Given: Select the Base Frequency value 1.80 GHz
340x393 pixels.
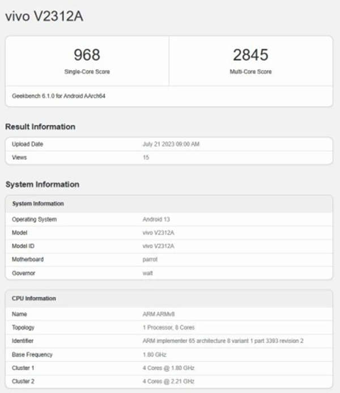Looking at the screenshot, I should [155, 354].
